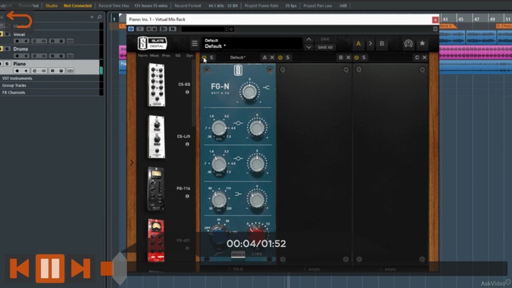Screen dimensions: 512x288
Task: Solo the Piano track
Action: click(x=8, y=63)
